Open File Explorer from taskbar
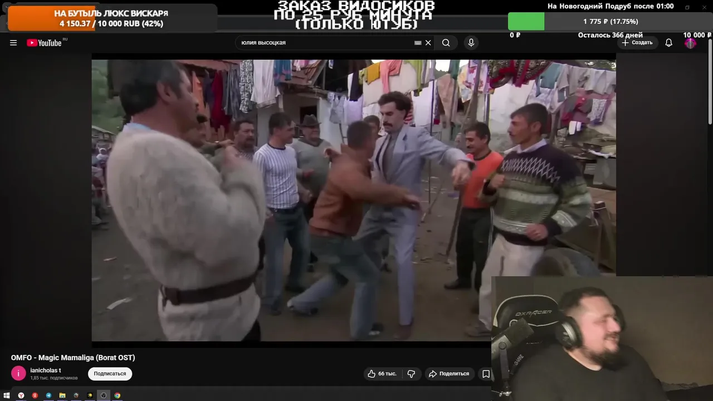The image size is (713, 401). click(x=62, y=395)
